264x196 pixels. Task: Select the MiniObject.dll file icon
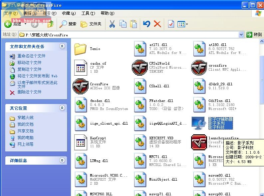click(140, 179)
